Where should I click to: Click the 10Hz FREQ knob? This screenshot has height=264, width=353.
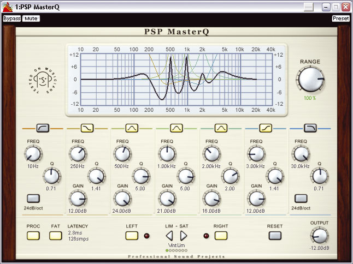[x=33, y=154]
